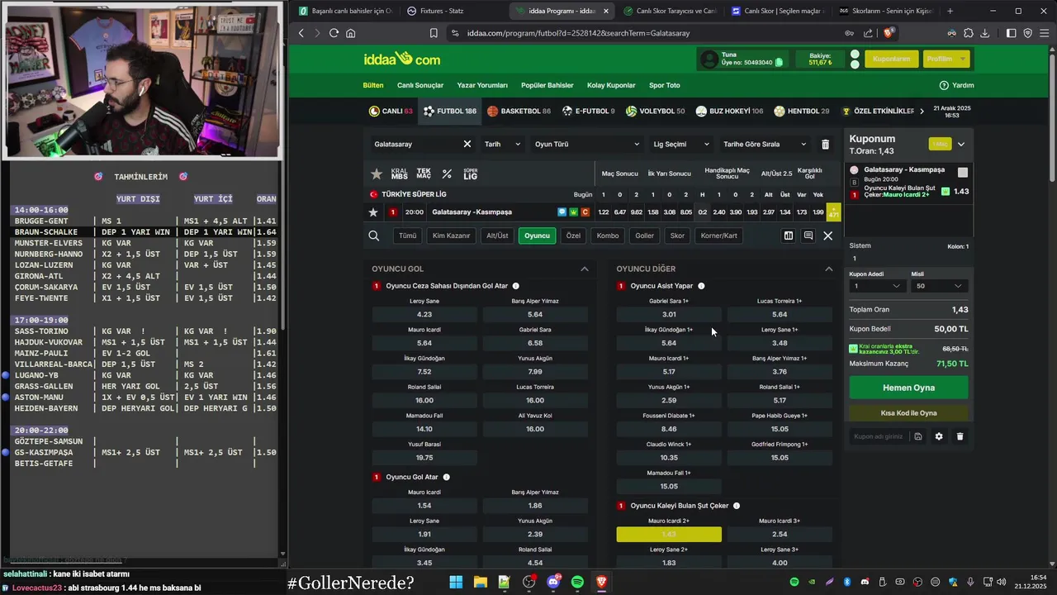Select the Oyuncu market tab

537,236
